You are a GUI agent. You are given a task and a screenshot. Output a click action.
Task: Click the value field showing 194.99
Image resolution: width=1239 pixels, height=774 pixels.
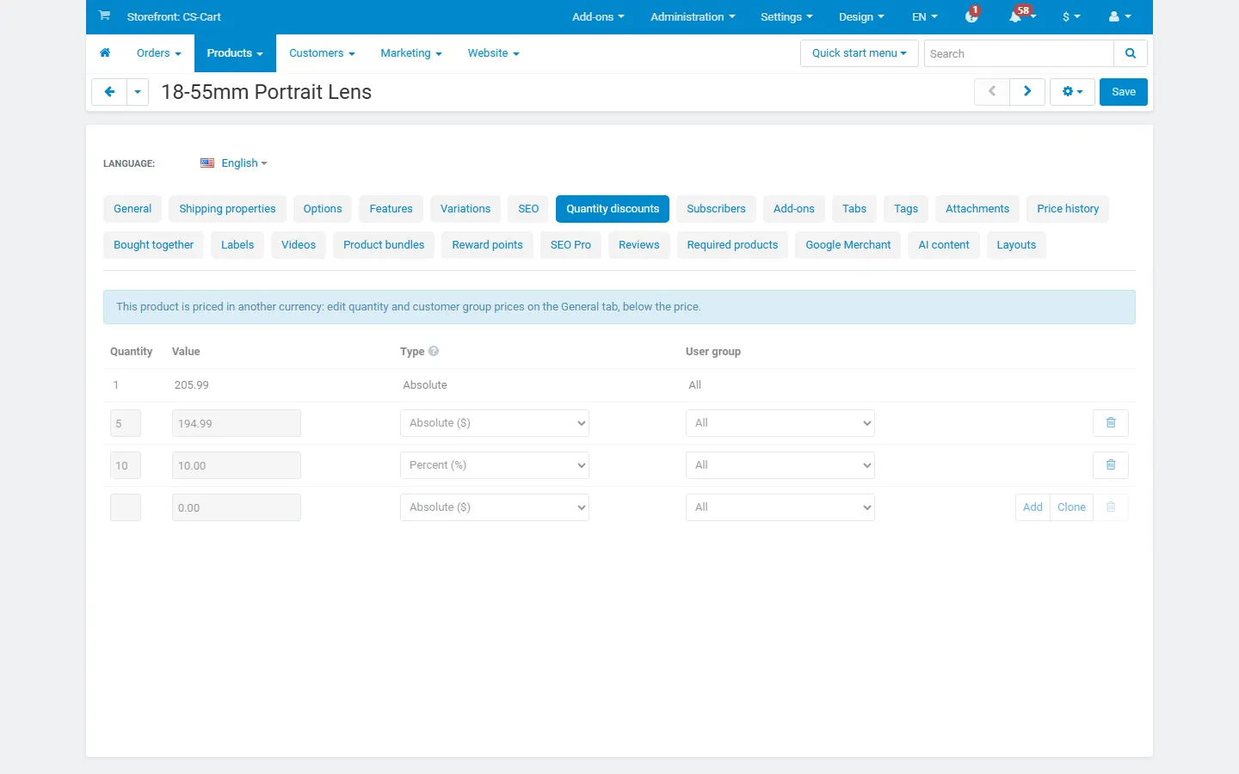click(x=237, y=423)
